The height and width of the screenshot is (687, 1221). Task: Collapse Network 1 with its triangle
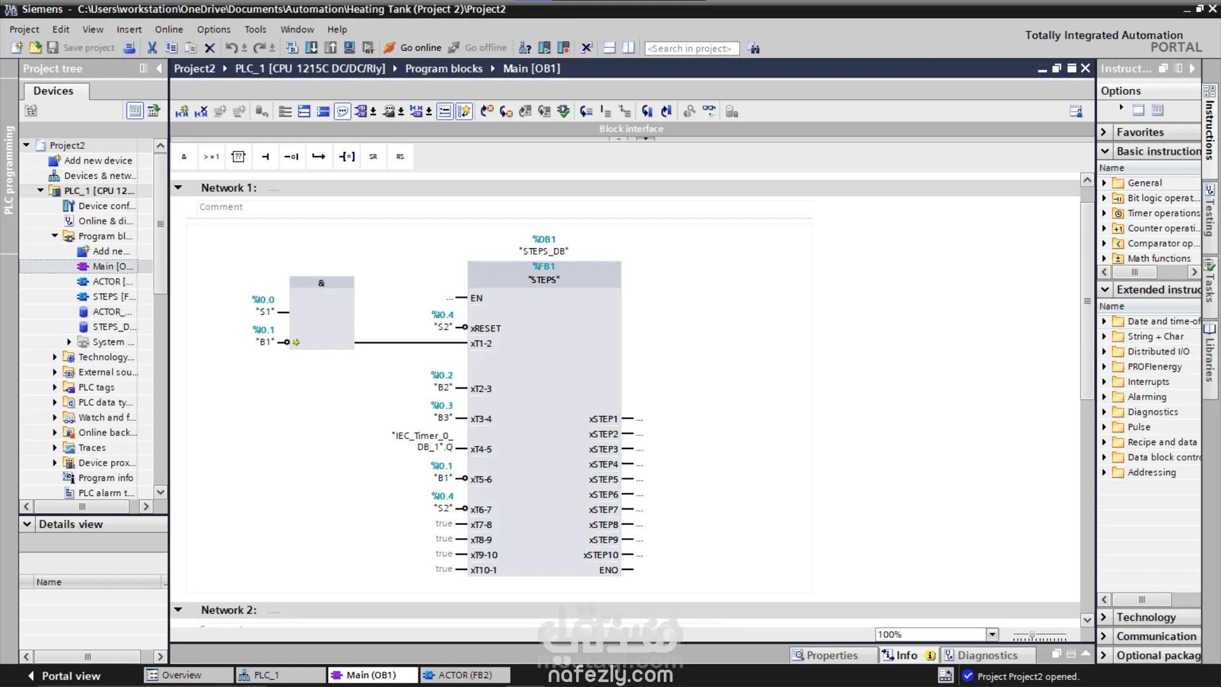[179, 188]
